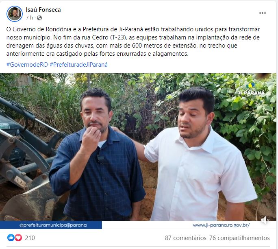Open the #PrefeituradeJiParaná hashtag

78,65
